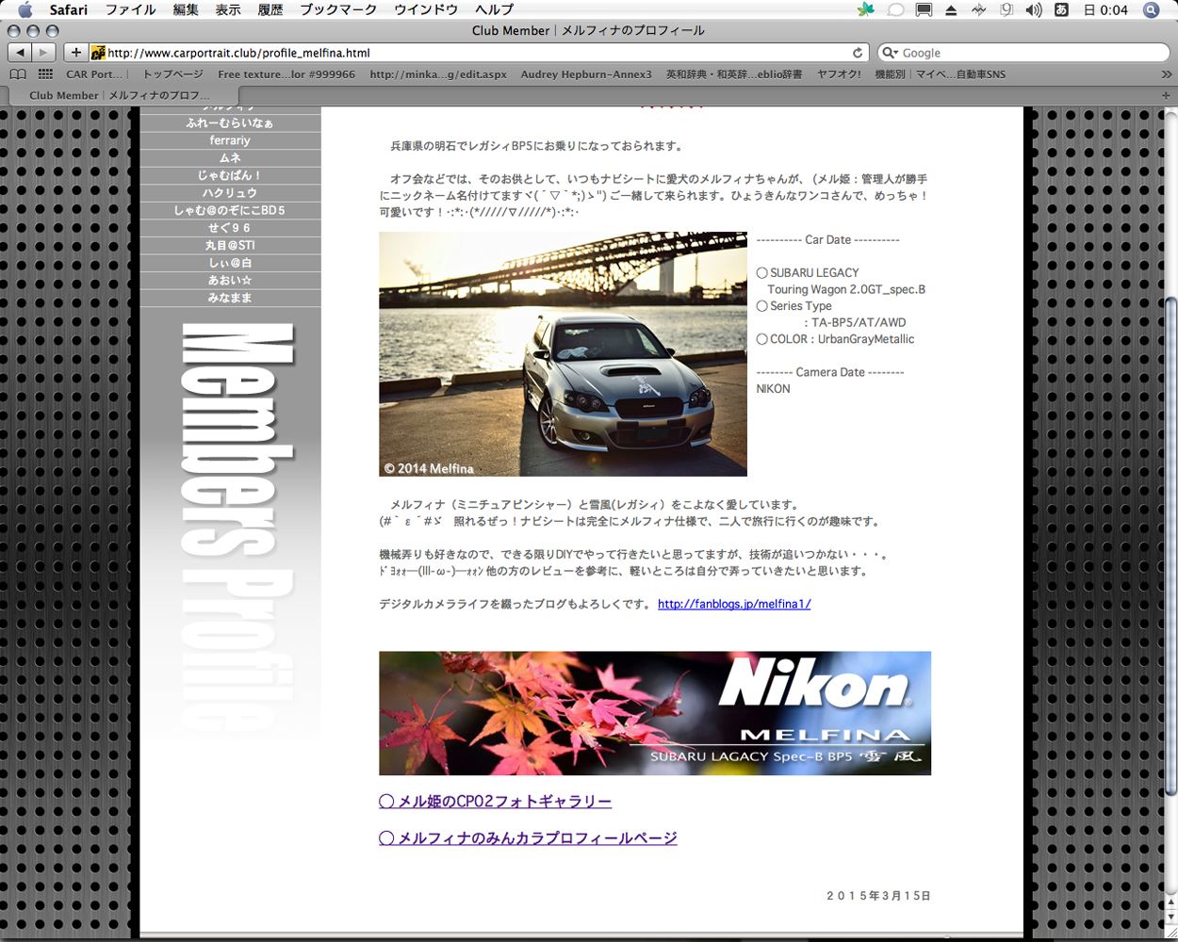
Task: Open the Free texture...lor #999966 bookmark
Action: [286, 74]
